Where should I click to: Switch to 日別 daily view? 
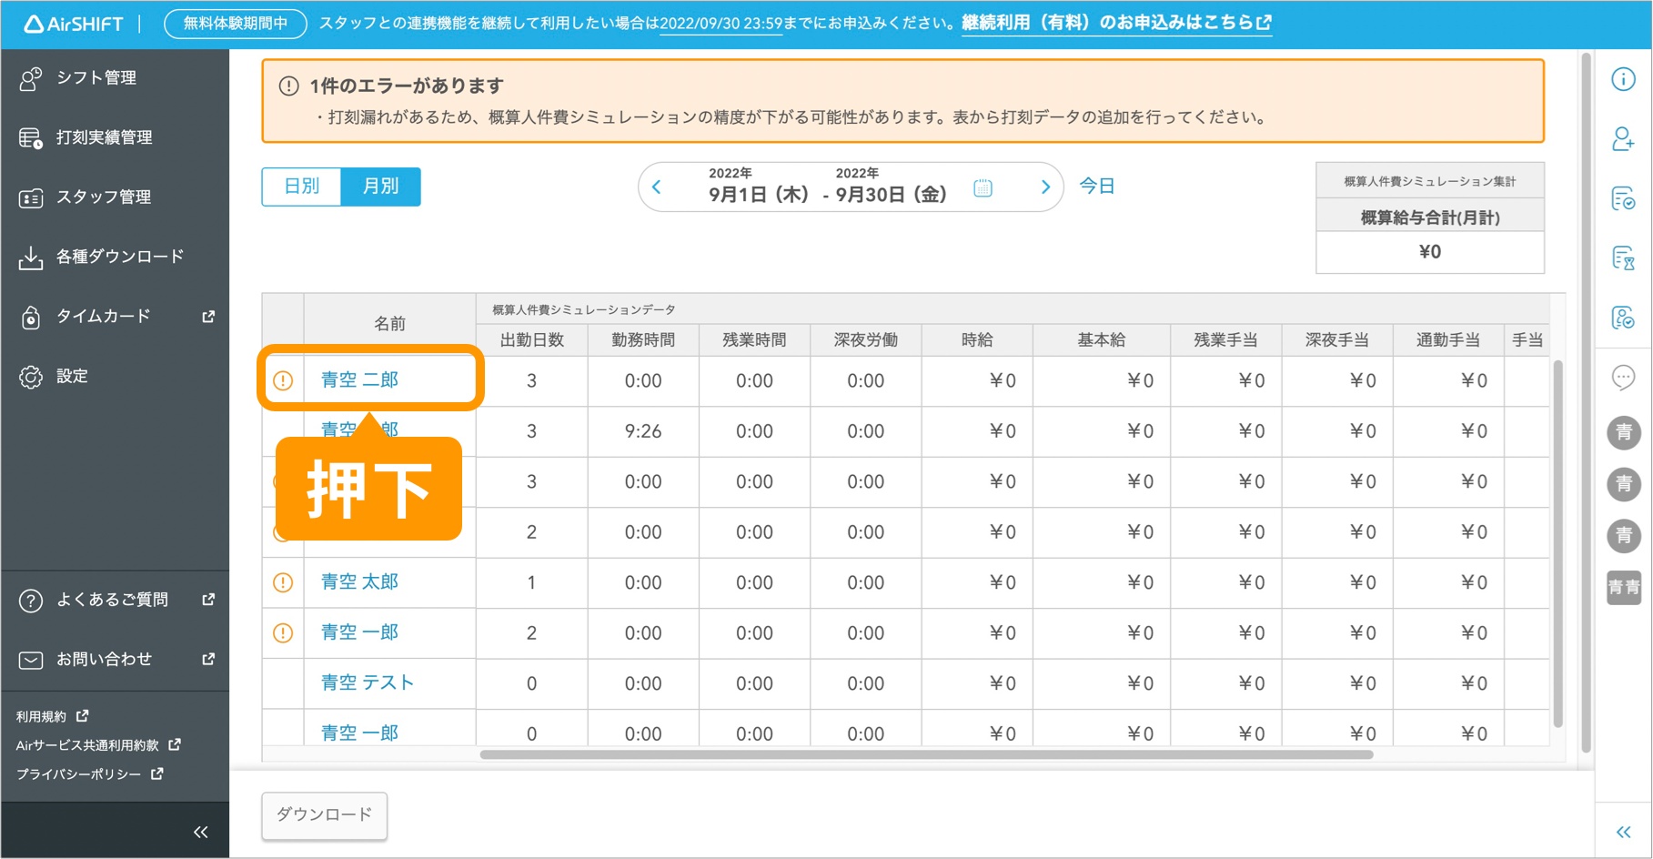tap(302, 187)
